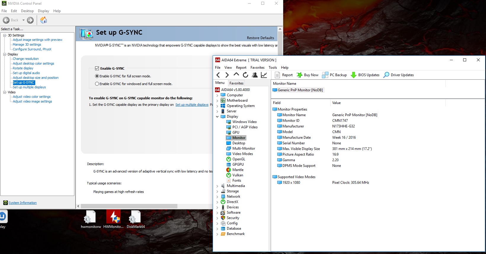Image resolution: width=486 pixels, height=254 pixels.
Task: Click AIDA64 user/favorites person icon
Action: click(254, 75)
